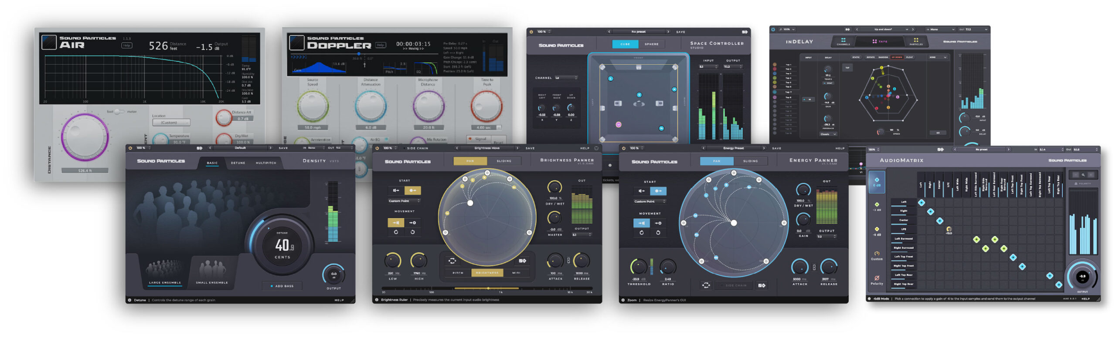
Task: Select move-to-speaker movement icon in Brightness Panner
Action: [x=396, y=222]
